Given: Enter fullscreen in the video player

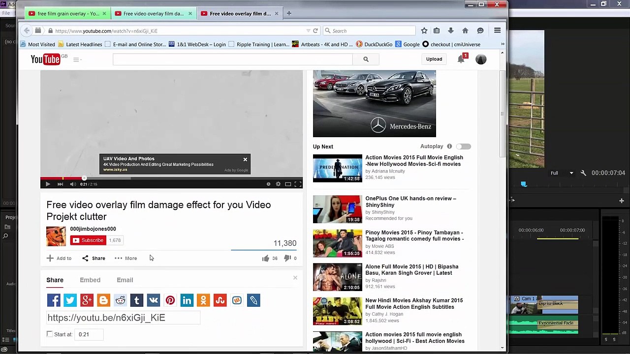Looking at the screenshot, I should point(298,184).
